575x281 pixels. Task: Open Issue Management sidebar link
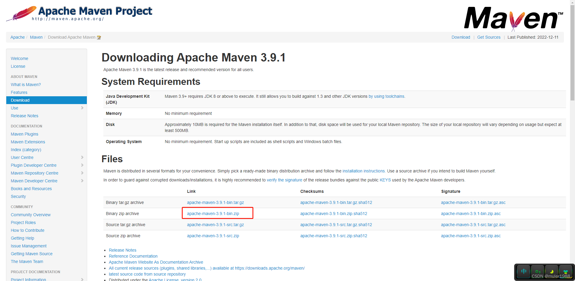(x=29, y=246)
